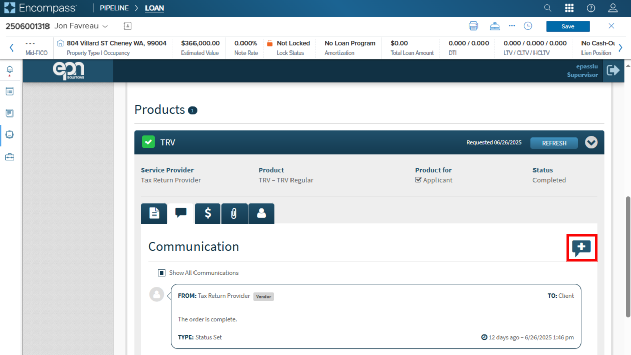The height and width of the screenshot is (355, 631).
Task: Click the EPN logout arrow icon
Action: click(x=613, y=70)
